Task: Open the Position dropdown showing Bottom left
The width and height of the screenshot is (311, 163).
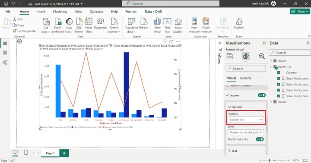Action: (246, 120)
